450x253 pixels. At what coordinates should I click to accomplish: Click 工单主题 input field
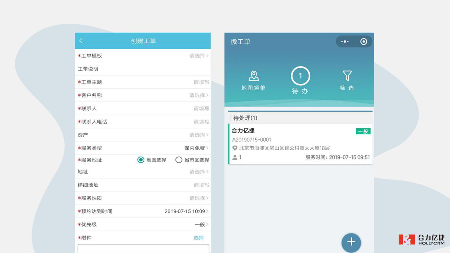143,82
